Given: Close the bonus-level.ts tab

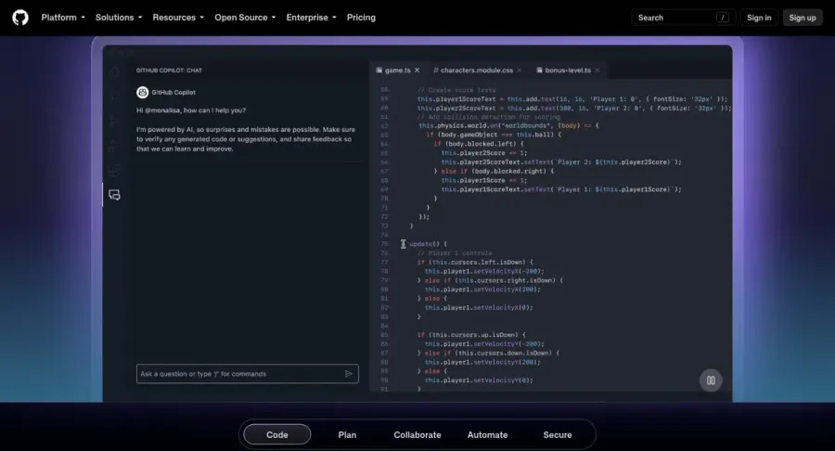Looking at the screenshot, I should pyautogui.click(x=597, y=71).
